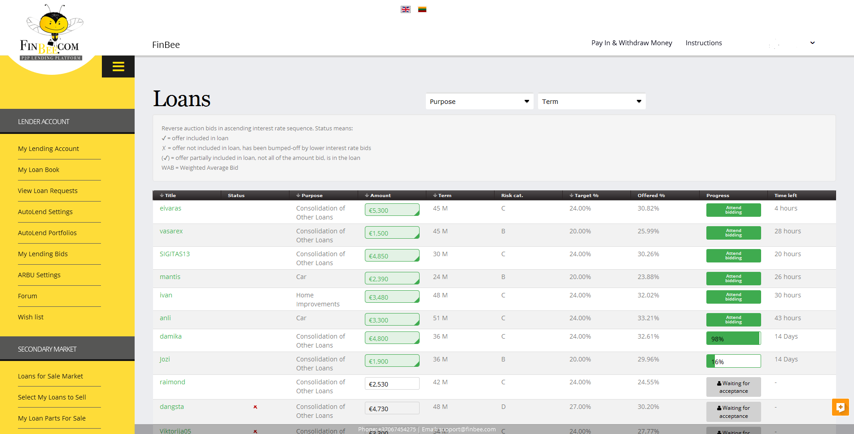Click the support@finbee.com email
Screen dimensions: 854x434
coord(467,429)
